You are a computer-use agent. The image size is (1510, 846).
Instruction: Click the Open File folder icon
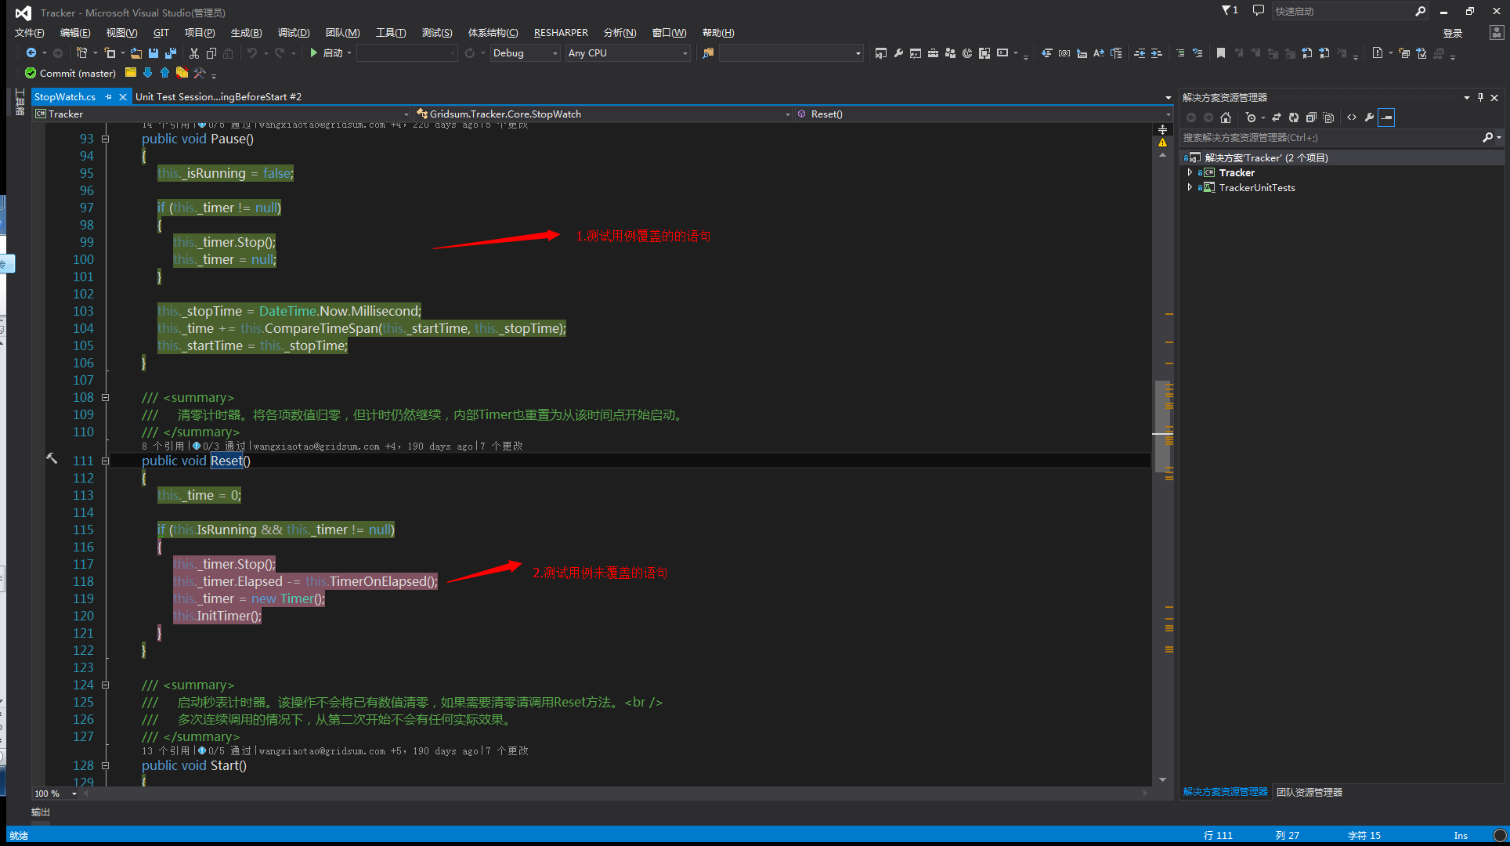click(x=136, y=53)
